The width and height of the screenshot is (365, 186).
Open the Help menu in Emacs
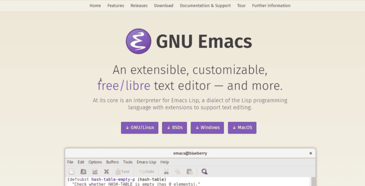(165, 162)
